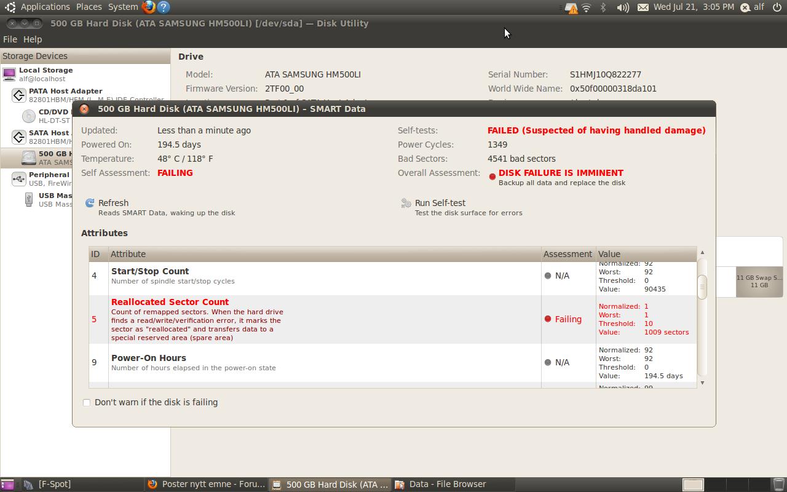
Task: Click the self-tests FAILED status text
Action: 596,130
